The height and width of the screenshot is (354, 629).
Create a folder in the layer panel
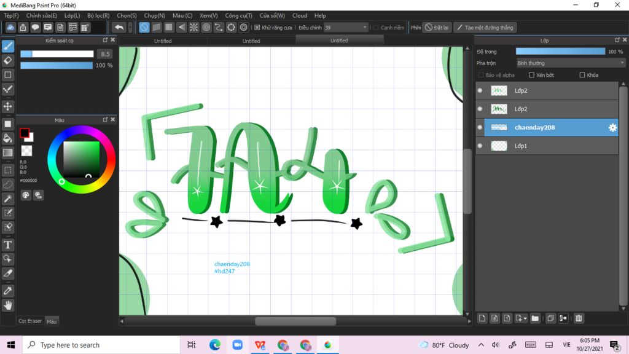pos(535,318)
